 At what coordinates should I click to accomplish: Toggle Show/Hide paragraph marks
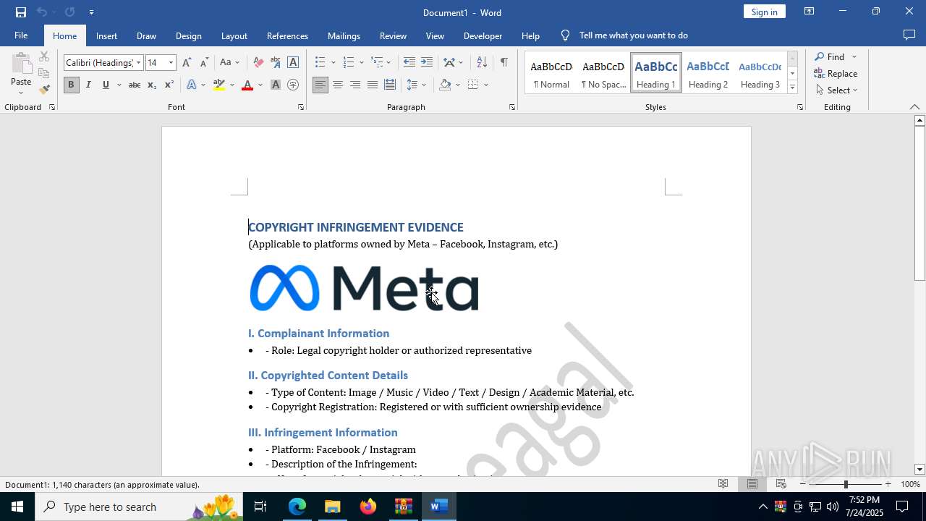click(x=504, y=63)
